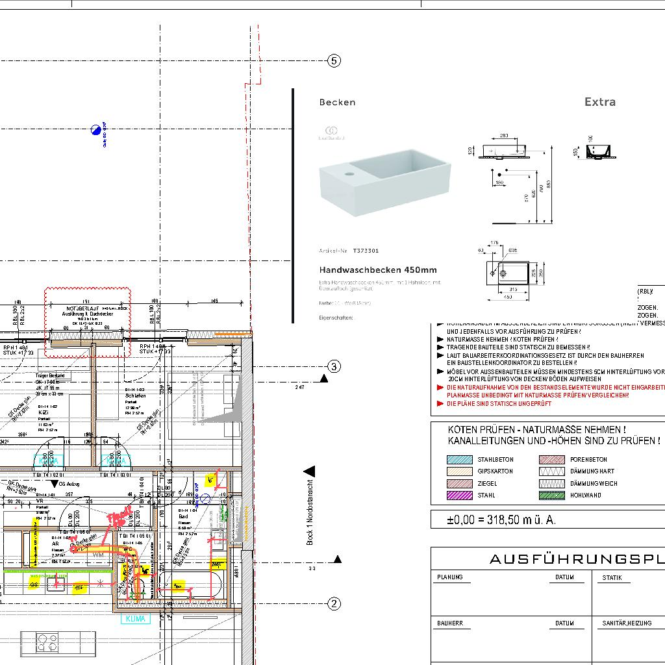
Task: Click the Schlafen room label
Action: pyautogui.click(x=136, y=395)
